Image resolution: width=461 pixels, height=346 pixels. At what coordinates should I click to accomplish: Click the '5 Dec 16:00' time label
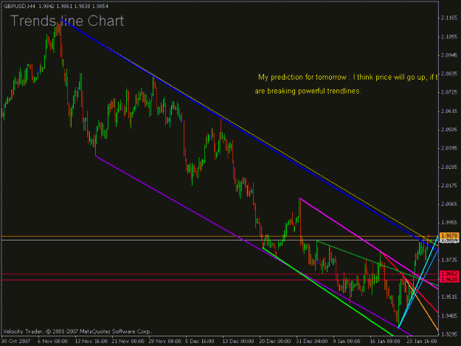click(200, 342)
